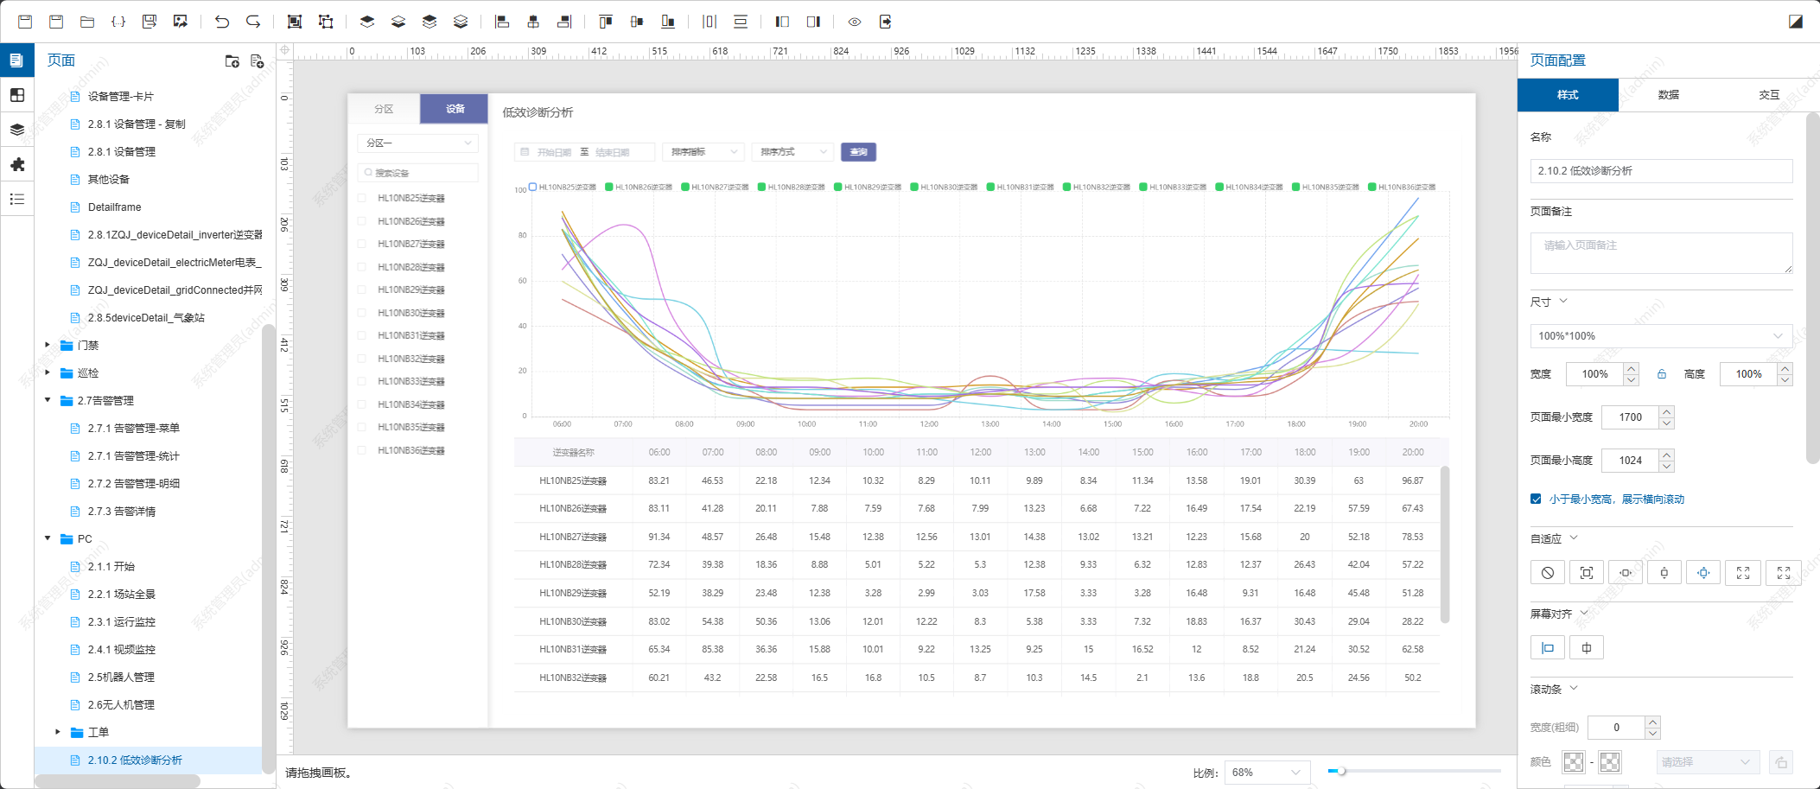Viewport: 1820px width, 789px height.
Task: Collapse the 自适应 section
Action: point(1574,538)
